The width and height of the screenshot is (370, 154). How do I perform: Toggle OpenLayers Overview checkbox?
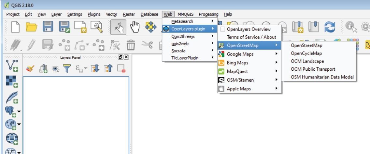222,30
